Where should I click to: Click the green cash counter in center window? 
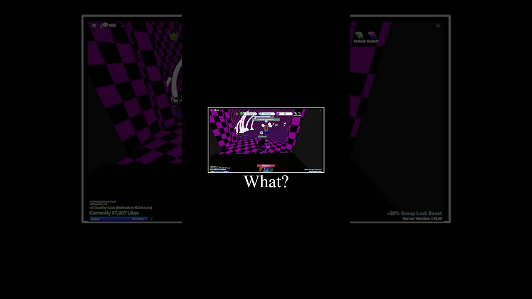(249, 114)
